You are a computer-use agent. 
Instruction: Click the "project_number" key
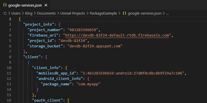(x=45, y=30)
